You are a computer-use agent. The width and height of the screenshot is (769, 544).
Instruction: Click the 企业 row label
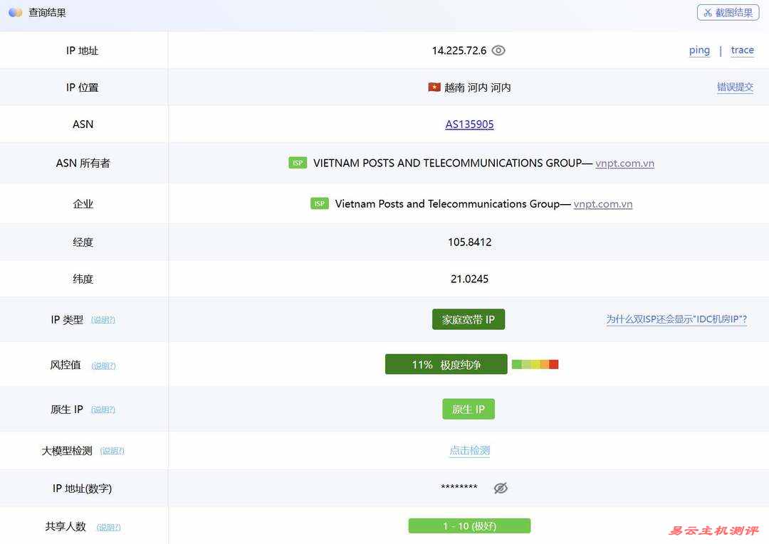tap(83, 203)
